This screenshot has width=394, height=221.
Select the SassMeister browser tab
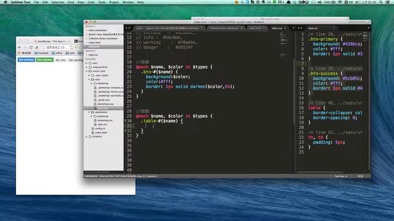point(52,41)
